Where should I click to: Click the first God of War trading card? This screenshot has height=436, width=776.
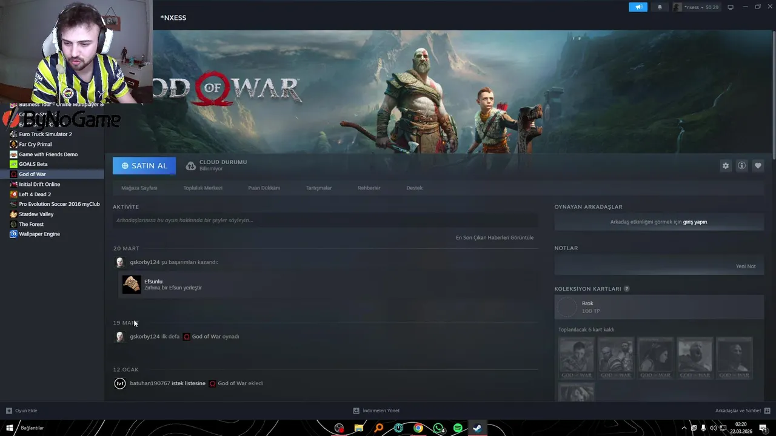[x=577, y=358]
